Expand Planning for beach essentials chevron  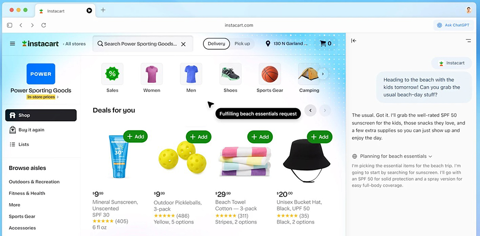pos(430,156)
